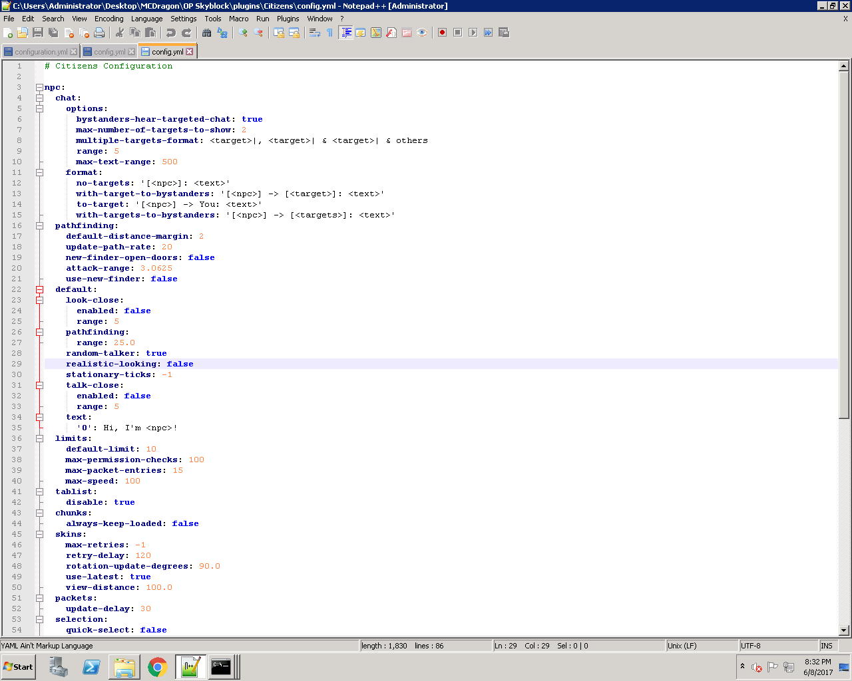The image size is (852, 681).
Task: Collapse the npc block on line 3
Action: (39, 87)
